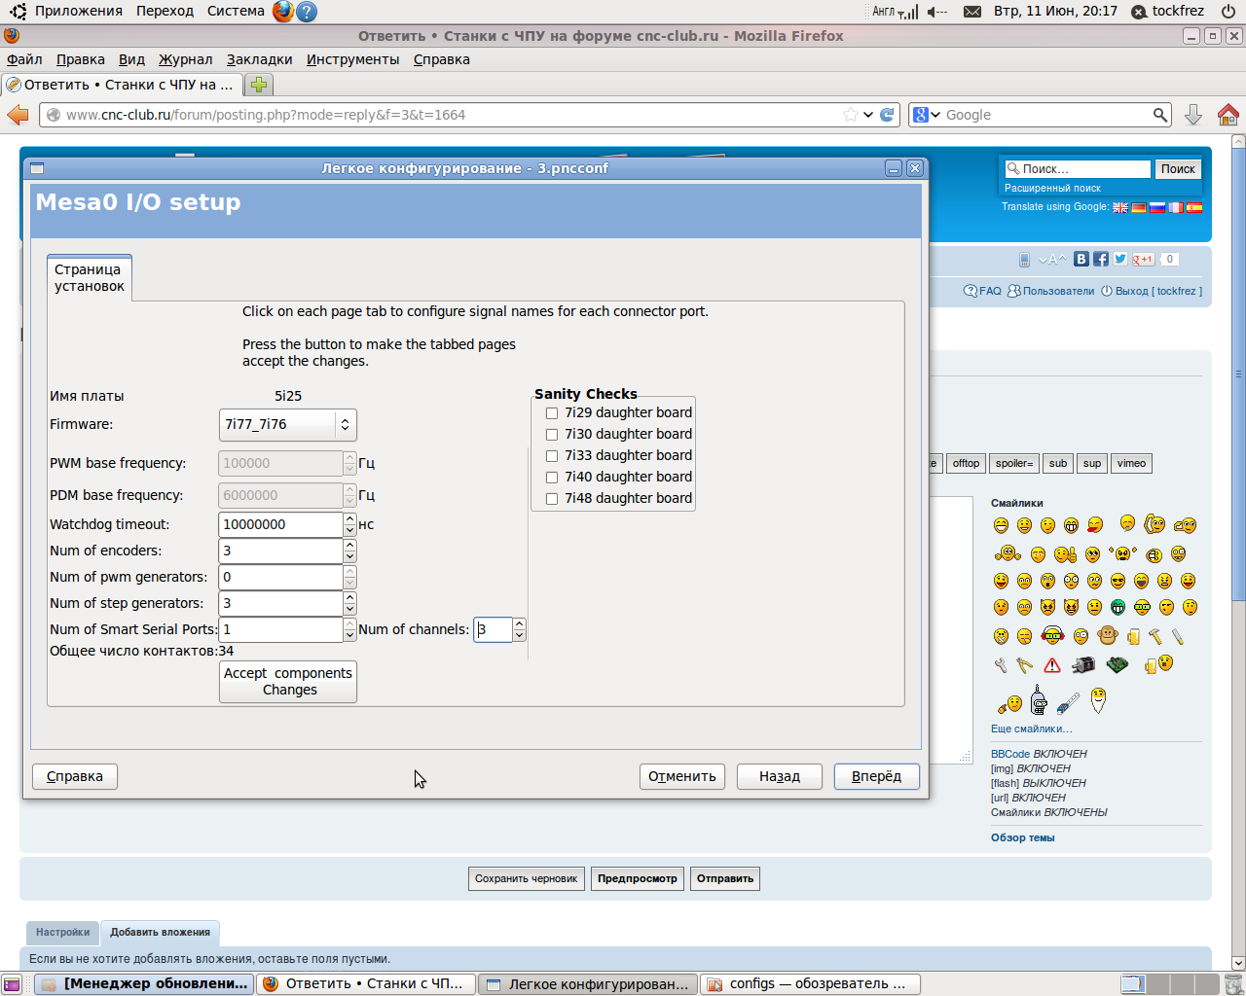Enable the 7i30 daughter board check

(552, 435)
